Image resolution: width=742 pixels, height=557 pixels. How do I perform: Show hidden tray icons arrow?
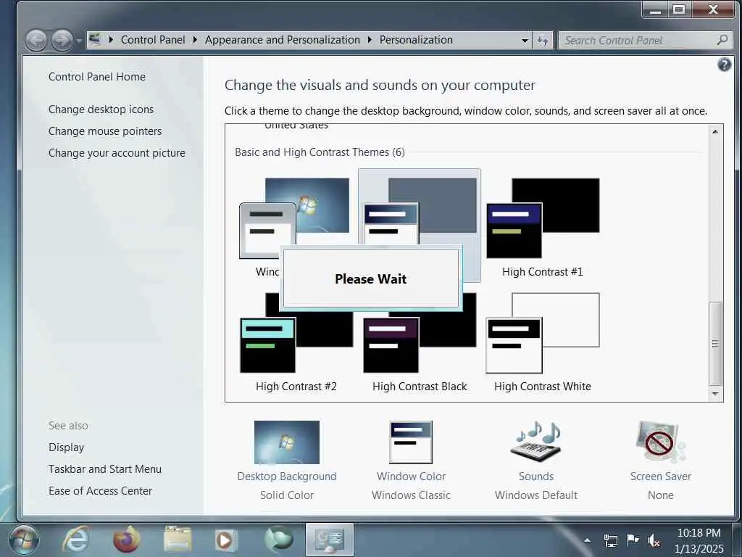(x=587, y=540)
